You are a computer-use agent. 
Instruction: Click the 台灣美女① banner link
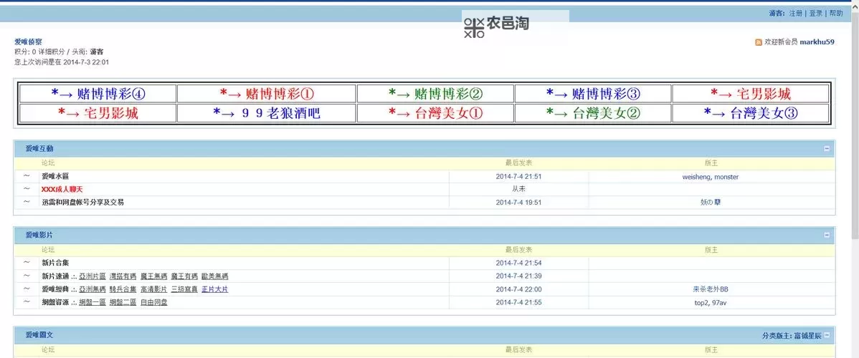click(x=435, y=113)
